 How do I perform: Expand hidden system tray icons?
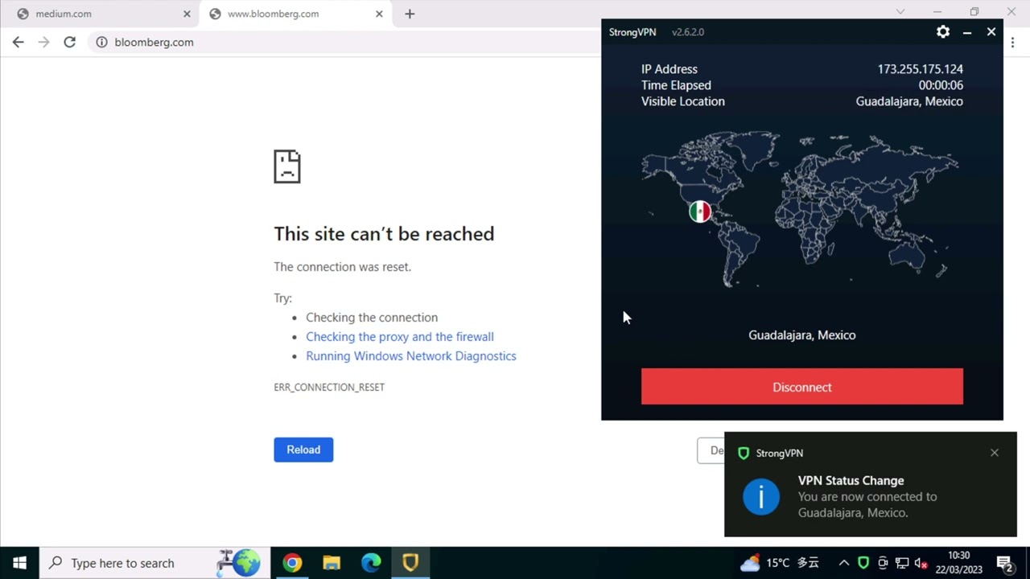[843, 563]
